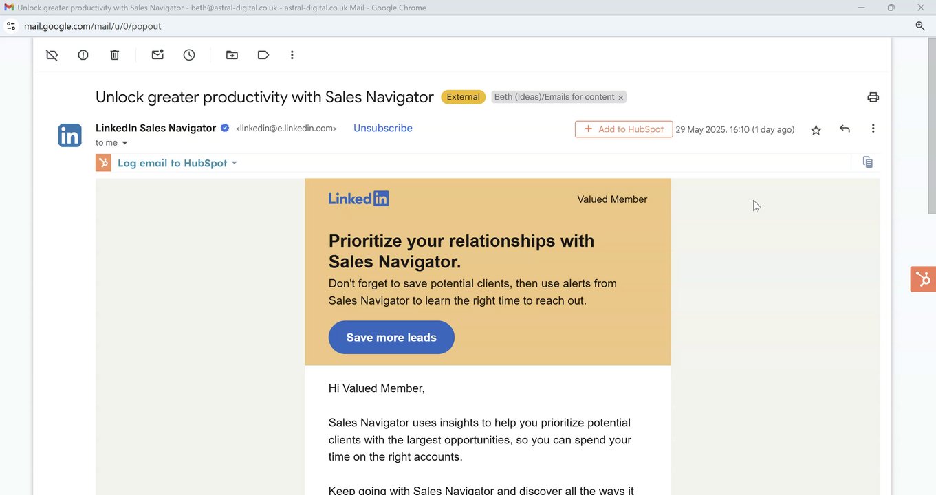Image resolution: width=936 pixels, height=495 pixels.
Task: Star this LinkedIn Sales Navigator email
Action: (816, 130)
